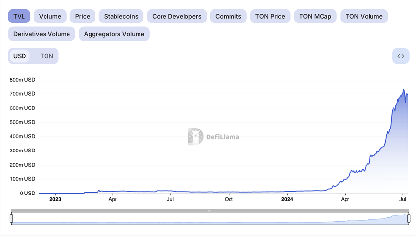
Task: Select USD denomination
Action: (x=20, y=56)
